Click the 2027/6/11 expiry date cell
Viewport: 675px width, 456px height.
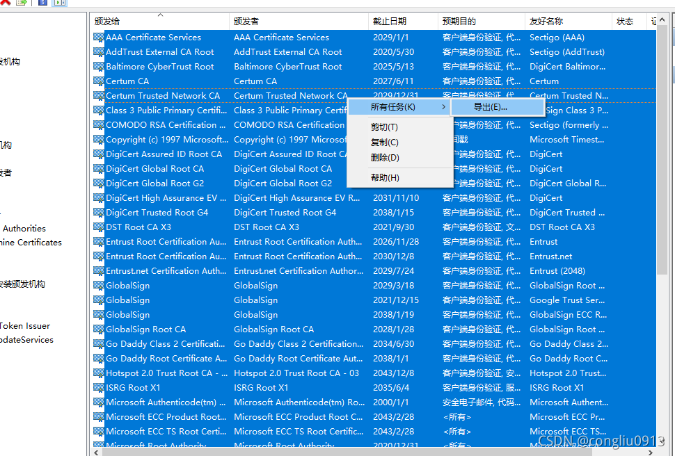(x=393, y=81)
